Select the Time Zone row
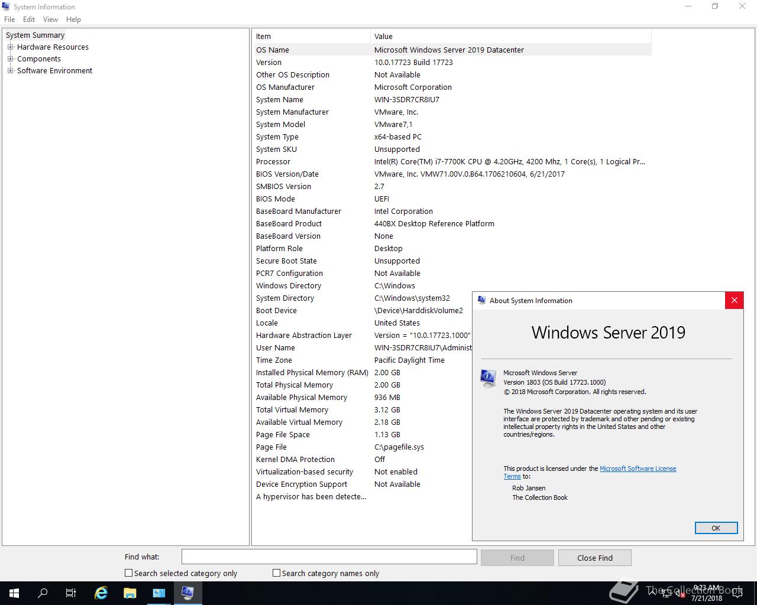Screen dimensions: 757x605 (x=363, y=360)
